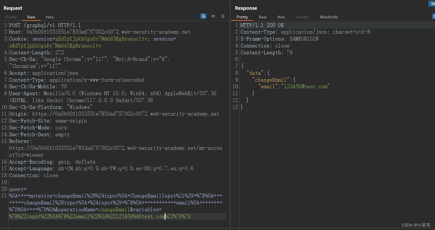435x230 pixels.
Task: Click the 'Sec-Fetch-Site: same-origin' header
Action: [x=48, y=121]
